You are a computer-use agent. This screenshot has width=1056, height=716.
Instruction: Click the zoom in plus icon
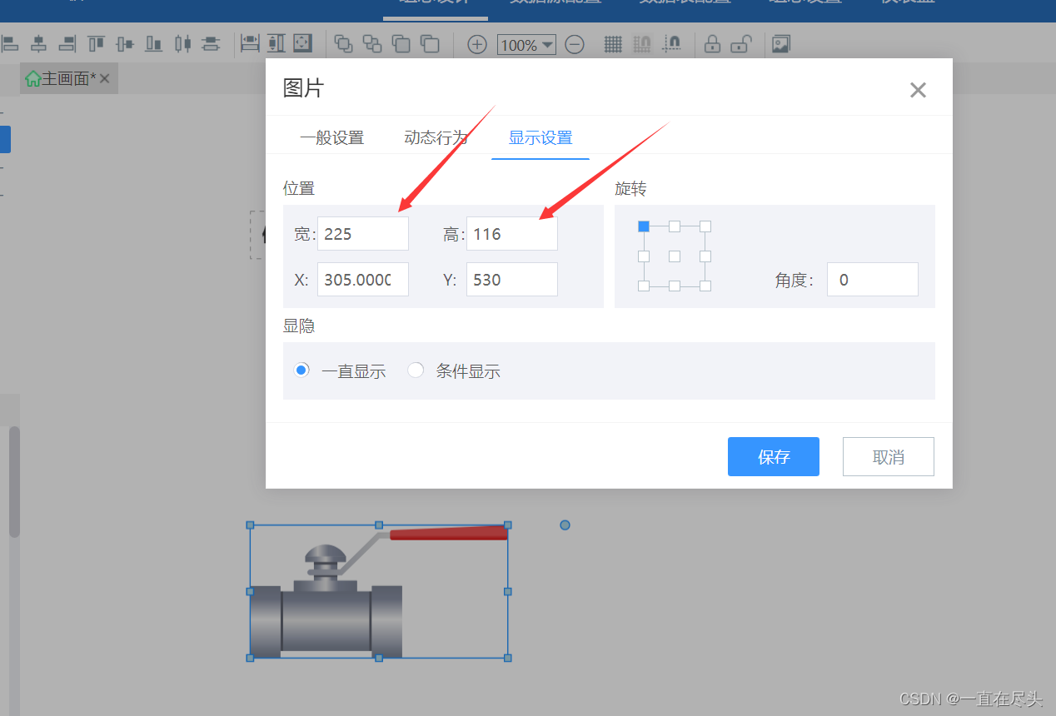click(476, 44)
